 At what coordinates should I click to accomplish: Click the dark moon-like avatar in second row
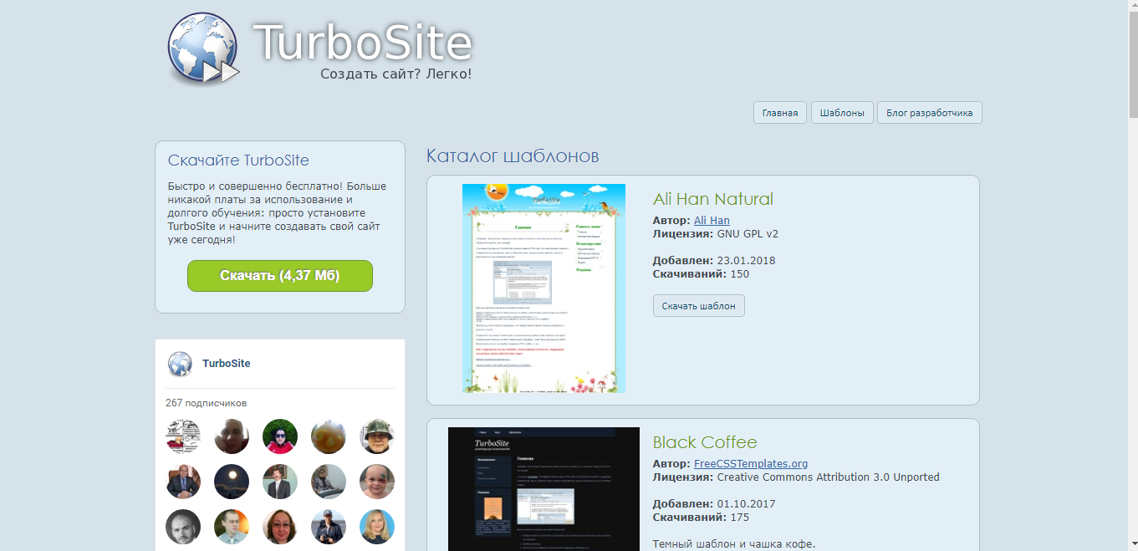[x=232, y=482]
